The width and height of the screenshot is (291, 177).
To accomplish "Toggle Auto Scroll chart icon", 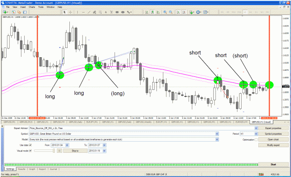I will click(x=178, y=12).
